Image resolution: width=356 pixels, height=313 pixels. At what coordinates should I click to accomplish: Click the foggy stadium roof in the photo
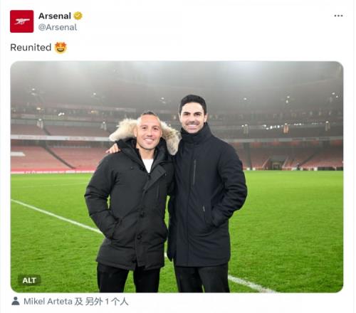177,76
